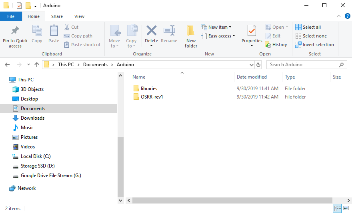Image resolution: width=352 pixels, height=213 pixels.
Task: Expand the Properties dropdown arrow
Action: pos(252,46)
